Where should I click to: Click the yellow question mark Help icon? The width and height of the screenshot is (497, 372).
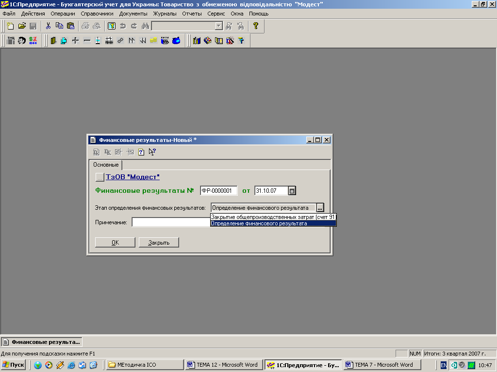255,26
